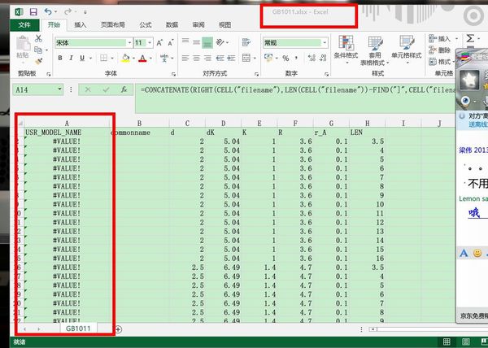The width and height of the screenshot is (488, 348).
Task: Cancel the formula entry with X
Action: (88, 89)
